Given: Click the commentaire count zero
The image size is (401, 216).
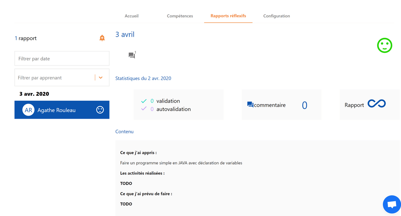Looking at the screenshot, I should [x=304, y=105].
